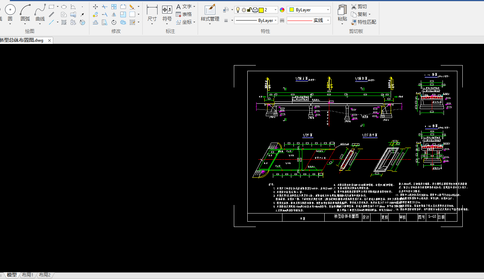Click the Move tool in Modify panel
Screen dimensions: 484x279
tap(95, 7)
